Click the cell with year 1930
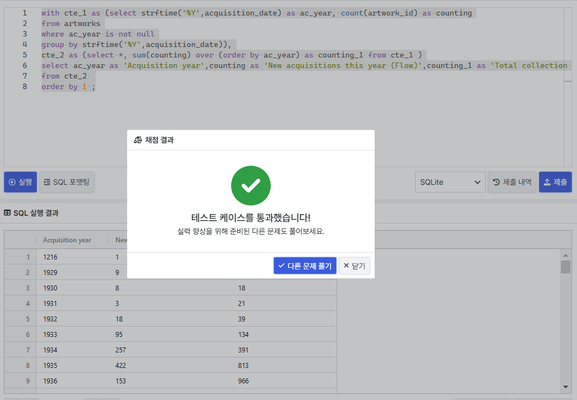The image size is (577, 400). pos(72,288)
